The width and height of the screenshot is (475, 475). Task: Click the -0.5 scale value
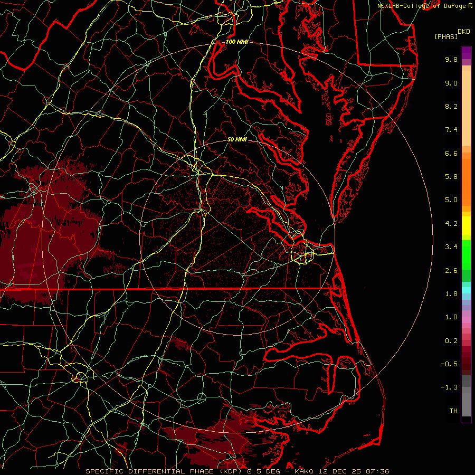(x=449, y=364)
